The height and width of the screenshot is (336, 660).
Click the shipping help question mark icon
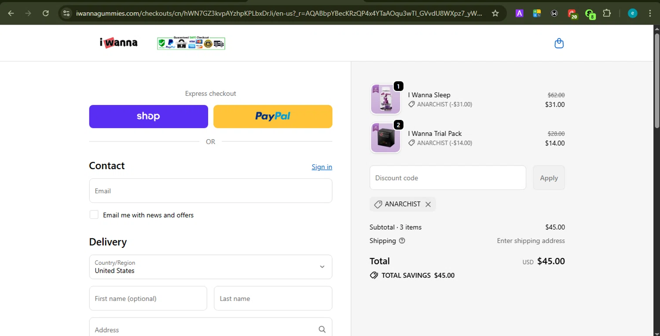click(402, 241)
